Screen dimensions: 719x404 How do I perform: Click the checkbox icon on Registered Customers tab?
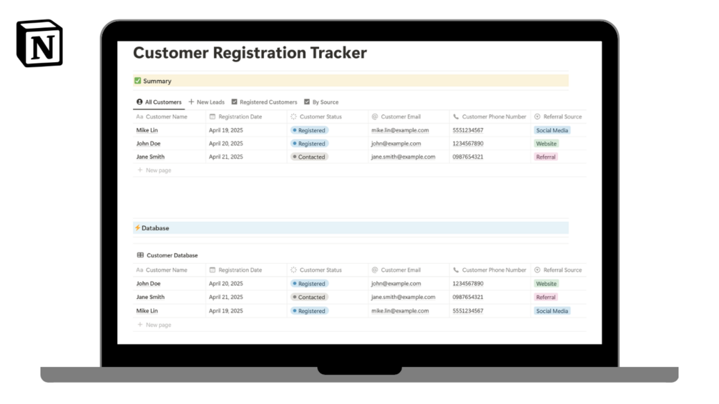[x=235, y=102]
